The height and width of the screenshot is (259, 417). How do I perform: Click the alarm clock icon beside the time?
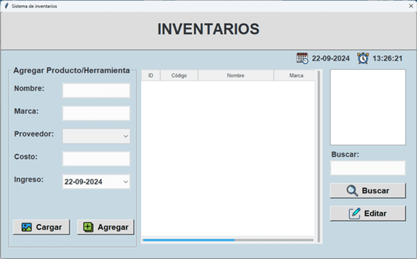coord(363,58)
